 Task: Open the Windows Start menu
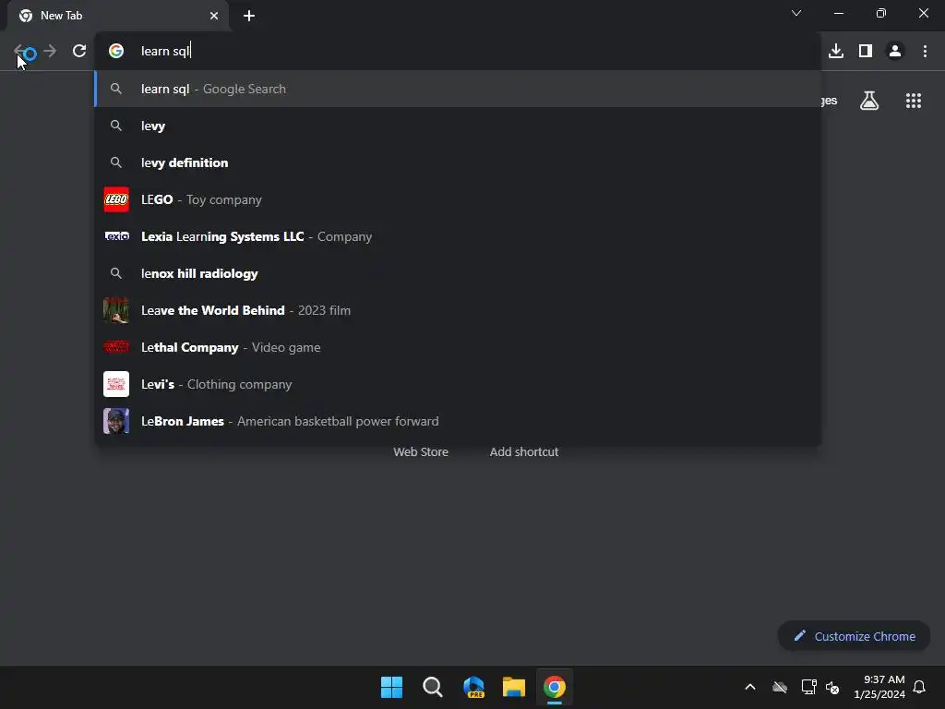point(391,687)
